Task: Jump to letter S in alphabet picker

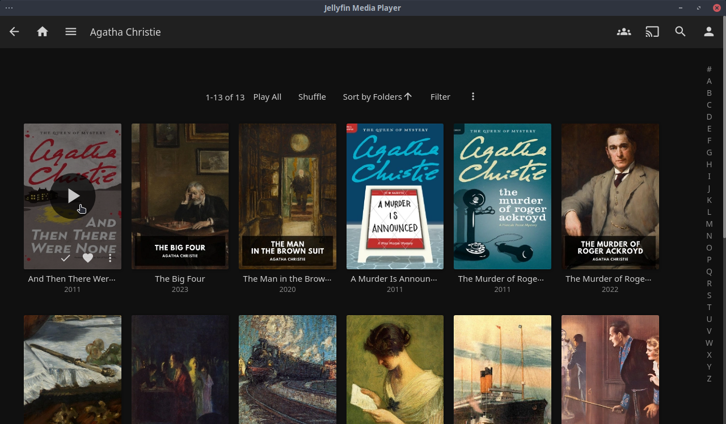Action: coord(709,295)
